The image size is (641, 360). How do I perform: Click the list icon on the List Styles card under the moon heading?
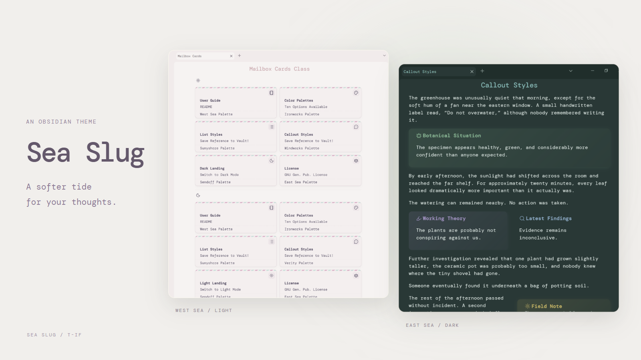(x=272, y=242)
